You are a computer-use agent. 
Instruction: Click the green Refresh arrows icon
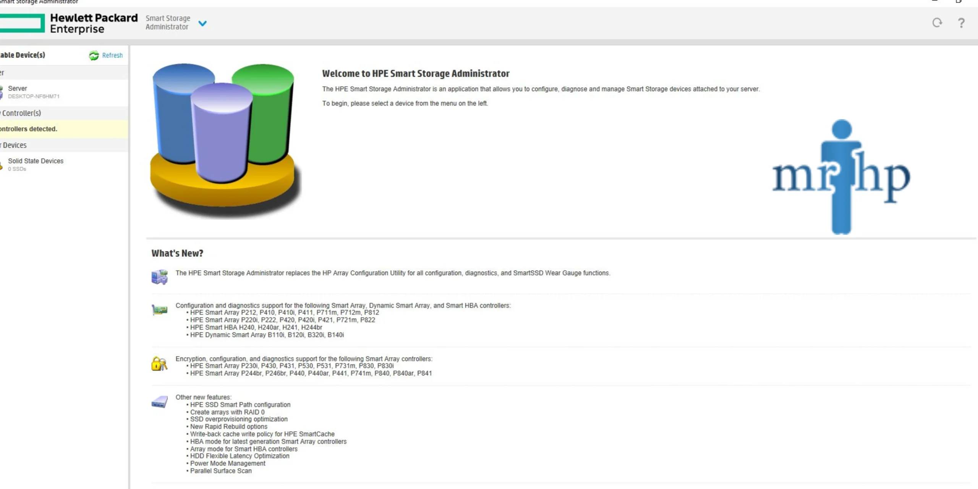tap(94, 56)
